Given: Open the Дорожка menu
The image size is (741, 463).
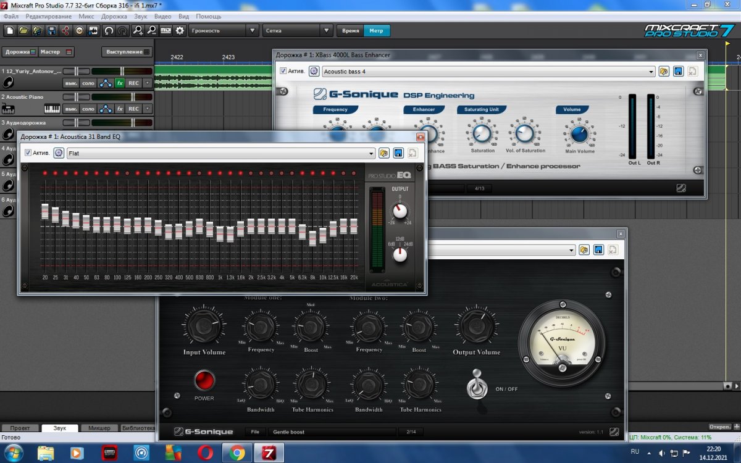Looking at the screenshot, I should click(x=114, y=16).
